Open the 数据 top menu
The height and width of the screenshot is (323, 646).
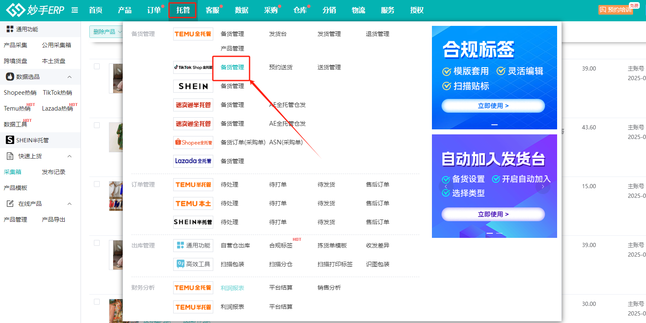(x=242, y=10)
